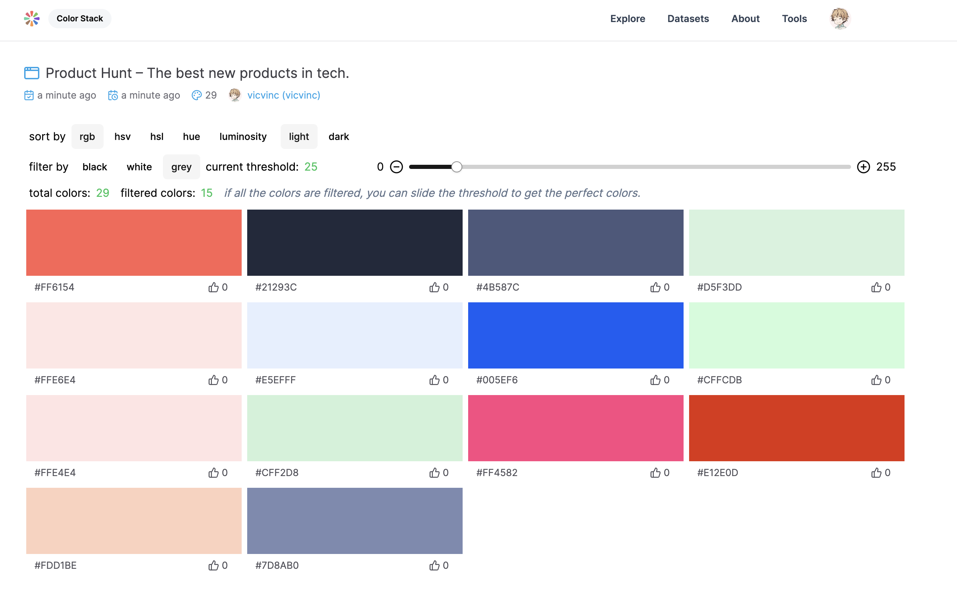Click the user avatar in the header
The image size is (957, 595).
point(840,19)
